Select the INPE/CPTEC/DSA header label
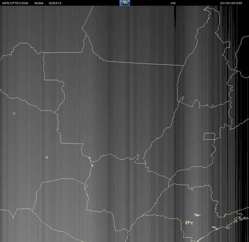 15,3
